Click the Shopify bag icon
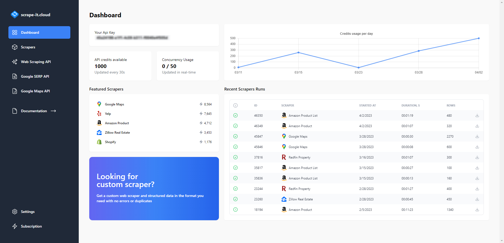 (99, 142)
